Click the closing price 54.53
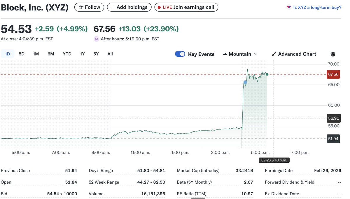 tap(16, 29)
